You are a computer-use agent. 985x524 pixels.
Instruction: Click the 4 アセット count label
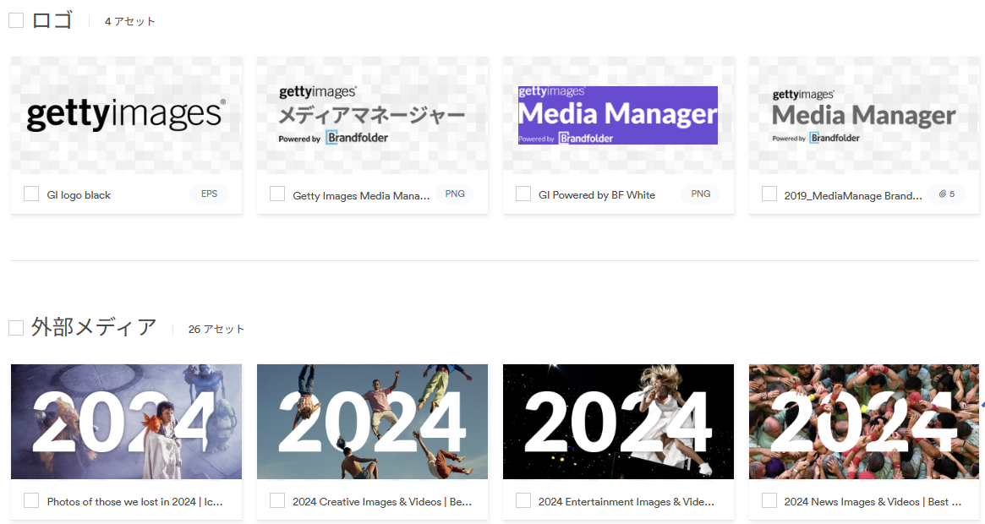coord(130,21)
